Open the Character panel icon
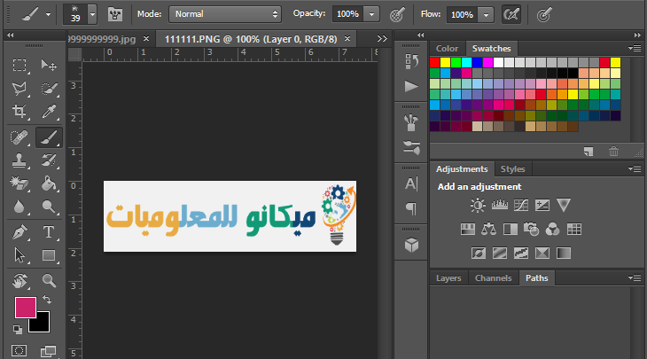 pos(411,183)
